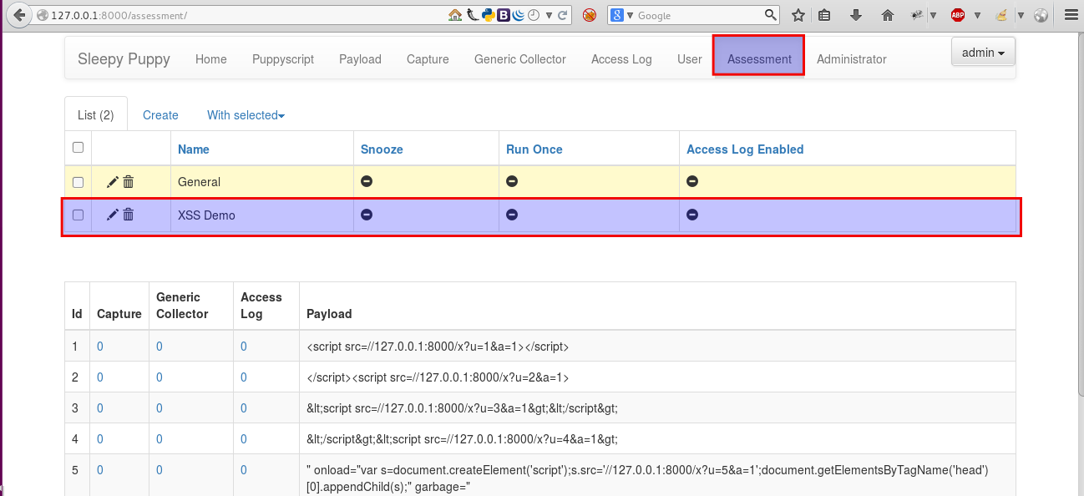Open the Create tab
Image resolution: width=1084 pixels, height=496 pixels.
pyautogui.click(x=160, y=115)
